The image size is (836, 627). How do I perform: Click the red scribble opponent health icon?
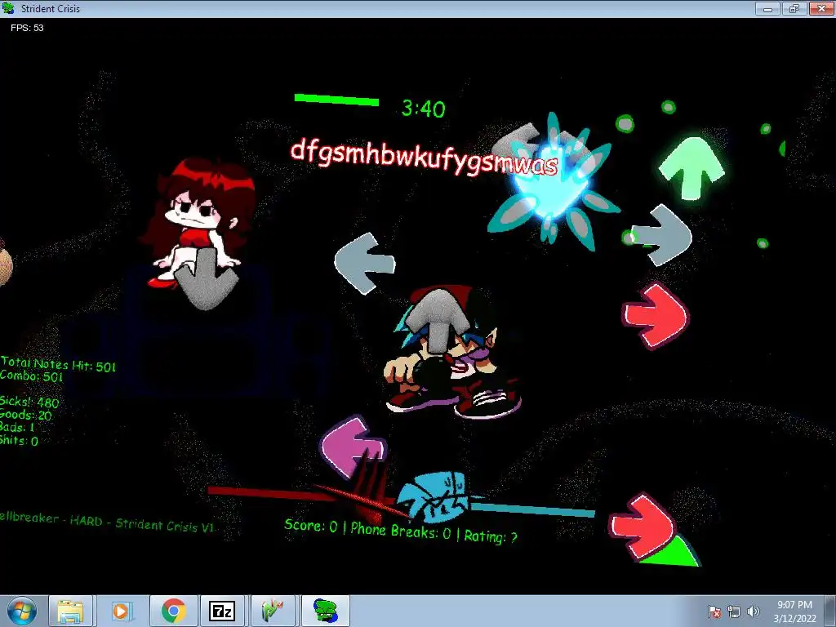[x=368, y=491]
